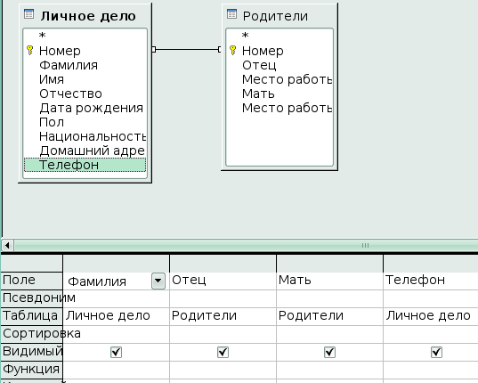Click the relation line between tables

(x=187, y=49)
